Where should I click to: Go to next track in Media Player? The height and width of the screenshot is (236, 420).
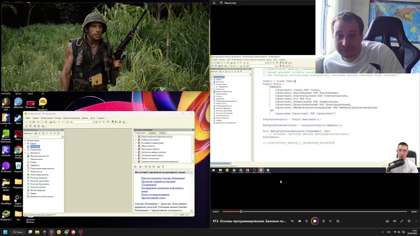pyautogui.click(x=330, y=221)
